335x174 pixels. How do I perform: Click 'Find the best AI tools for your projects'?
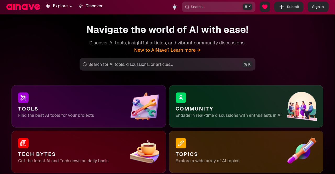[x=56, y=115]
